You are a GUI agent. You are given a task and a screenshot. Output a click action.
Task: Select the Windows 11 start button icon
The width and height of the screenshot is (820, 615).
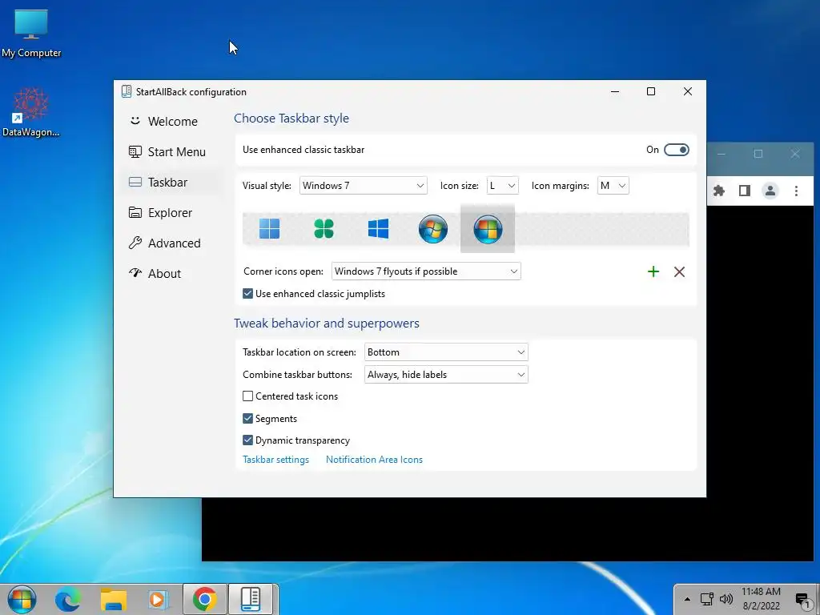click(269, 228)
